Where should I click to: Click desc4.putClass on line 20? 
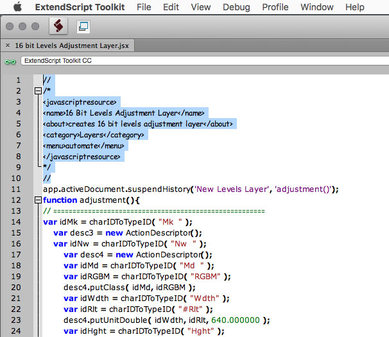pos(94,288)
